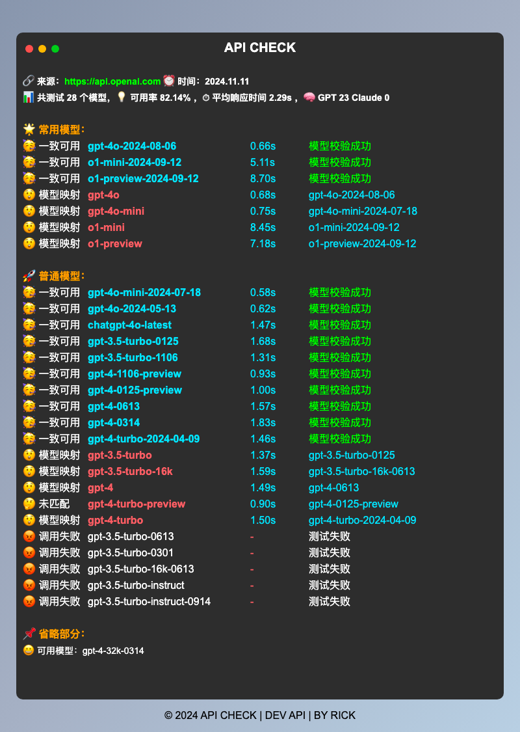Click the surprised emoji in the gpt-4o-mini 模型映射 row

[29, 211]
